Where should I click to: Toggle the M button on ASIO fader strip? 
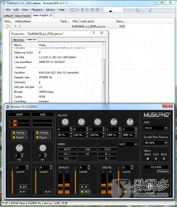pos(48,192)
